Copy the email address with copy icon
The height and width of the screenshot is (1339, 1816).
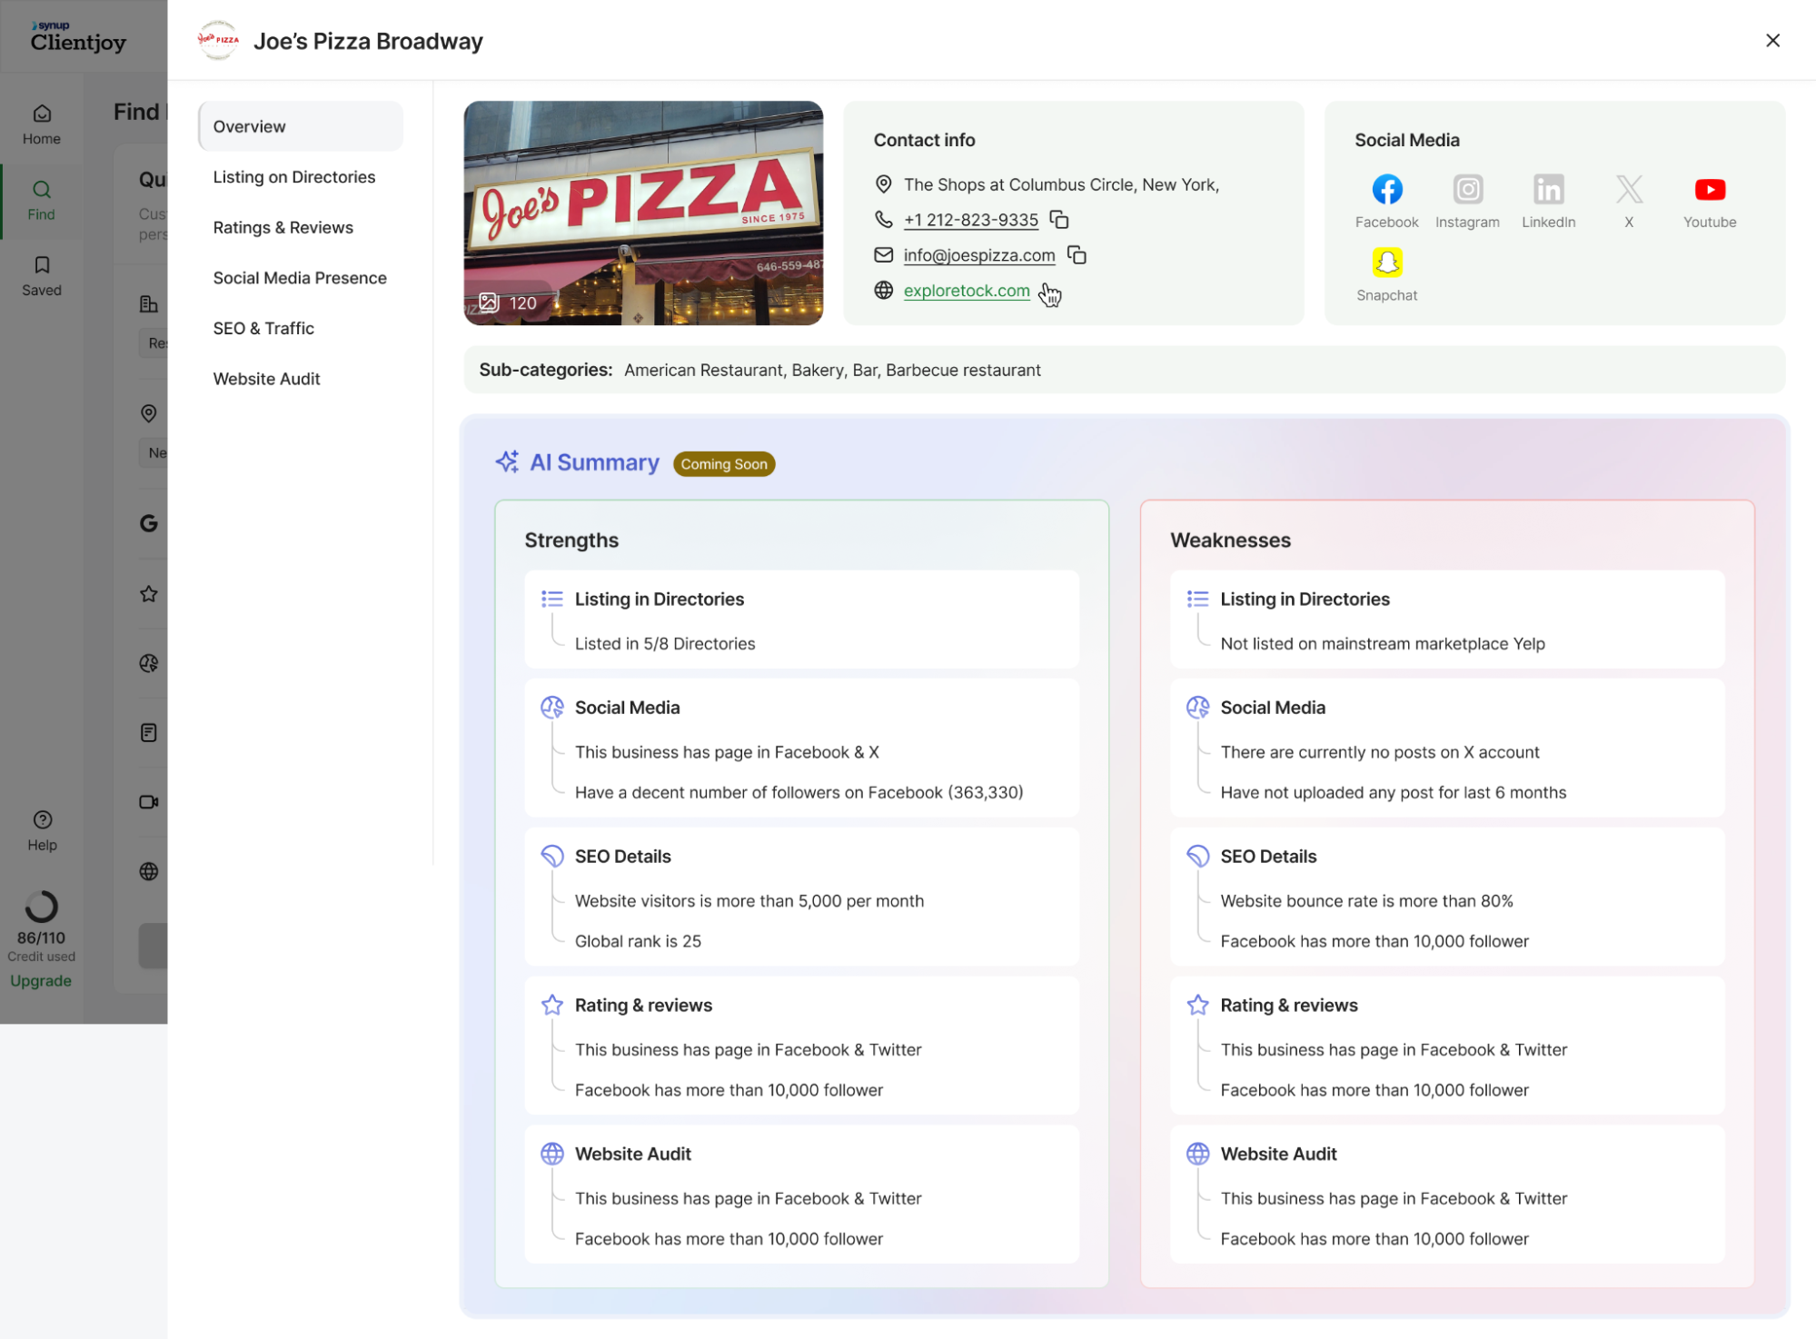click(x=1077, y=255)
